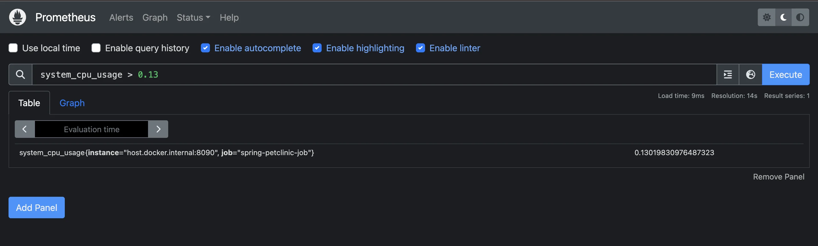Open the metrics explorer globe icon
Screen dimensions: 818x246
point(750,75)
